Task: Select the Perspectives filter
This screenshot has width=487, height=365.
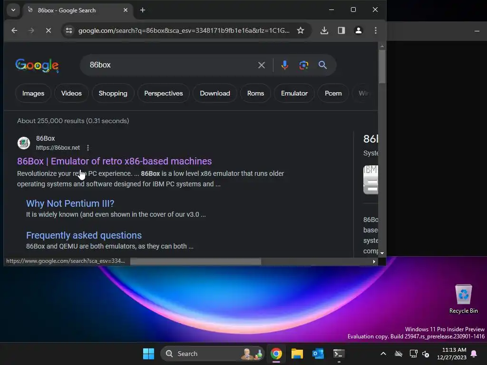Action: point(164,93)
